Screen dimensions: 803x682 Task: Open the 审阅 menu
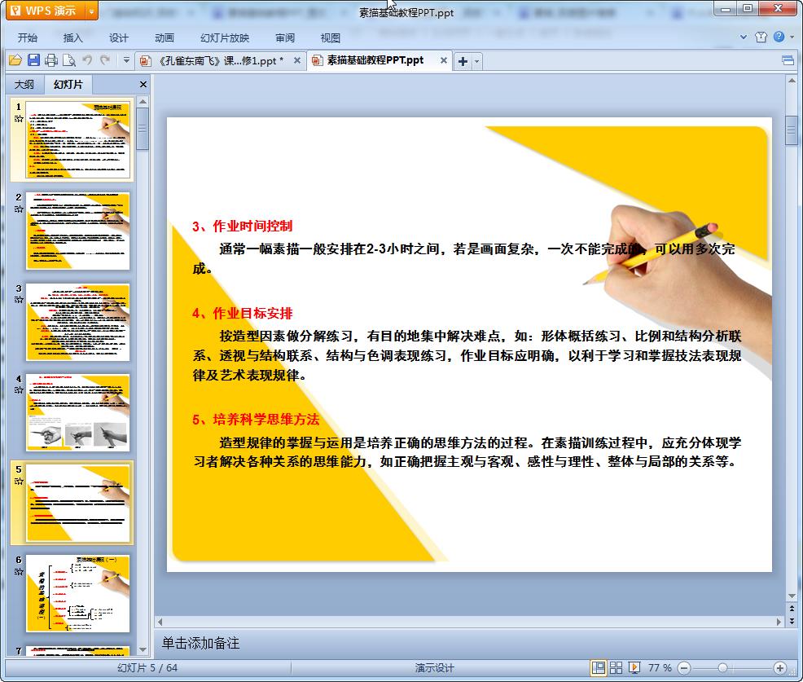point(285,38)
